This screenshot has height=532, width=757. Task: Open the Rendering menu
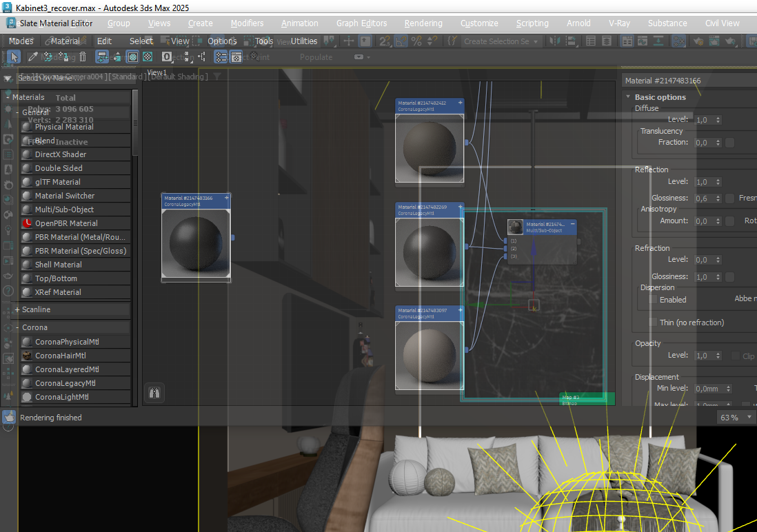pos(423,23)
